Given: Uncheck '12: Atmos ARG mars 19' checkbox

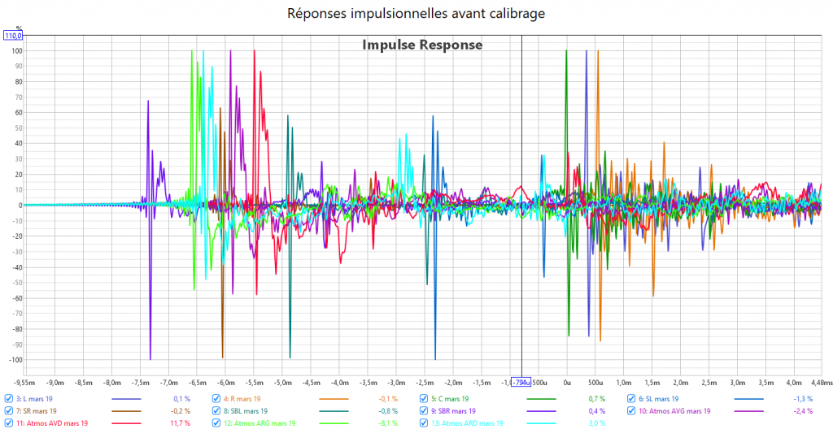Looking at the screenshot, I should pyautogui.click(x=216, y=423).
